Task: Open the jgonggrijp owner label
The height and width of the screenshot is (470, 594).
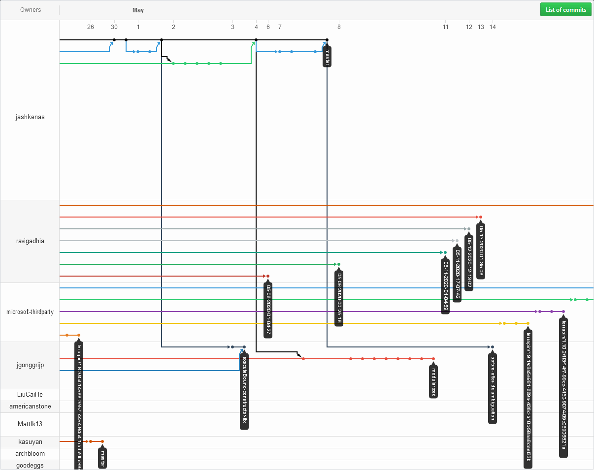Action: pos(30,365)
